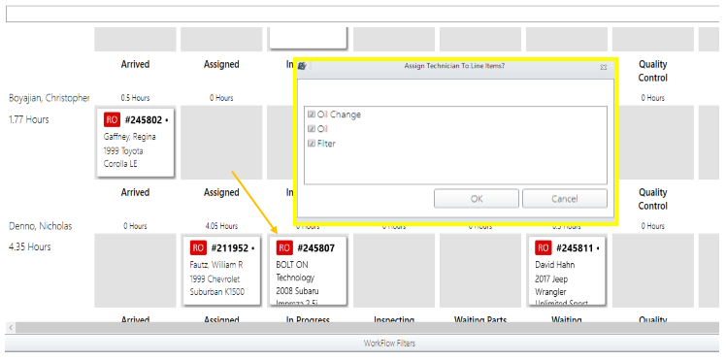
Task: Click the horizontal scrollbar's left arrow
Action: pos(11,328)
